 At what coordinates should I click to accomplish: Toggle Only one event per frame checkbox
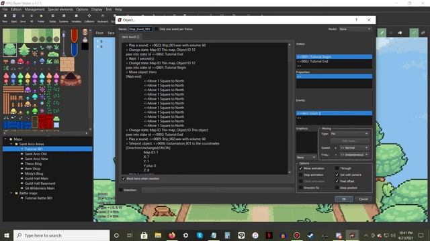(x=157, y=29)
